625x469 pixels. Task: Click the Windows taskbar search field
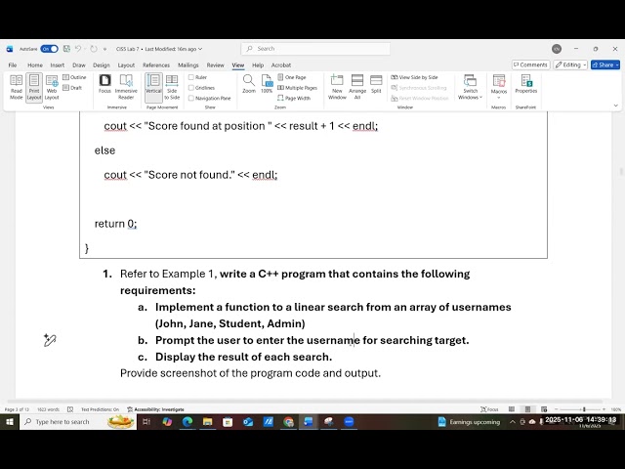(x=78, y=421)
